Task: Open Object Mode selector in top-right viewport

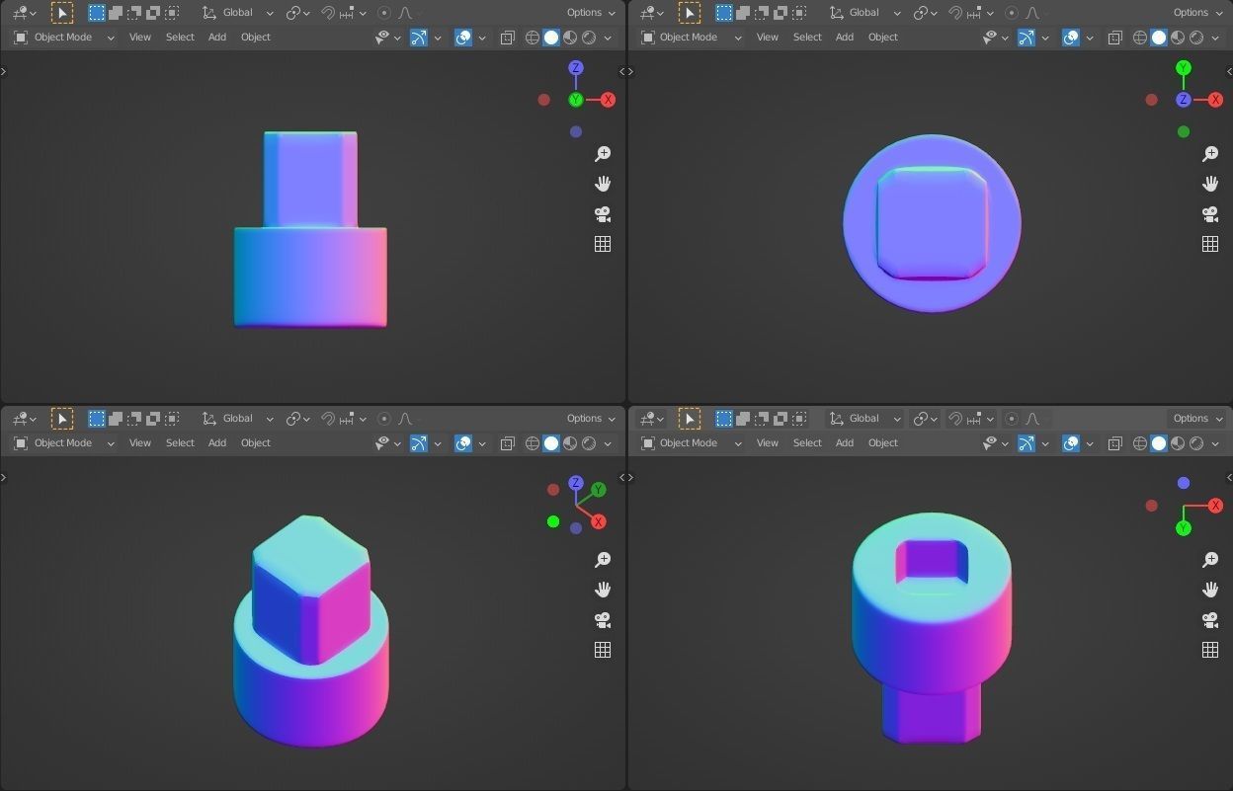Action: coord(691,38)
